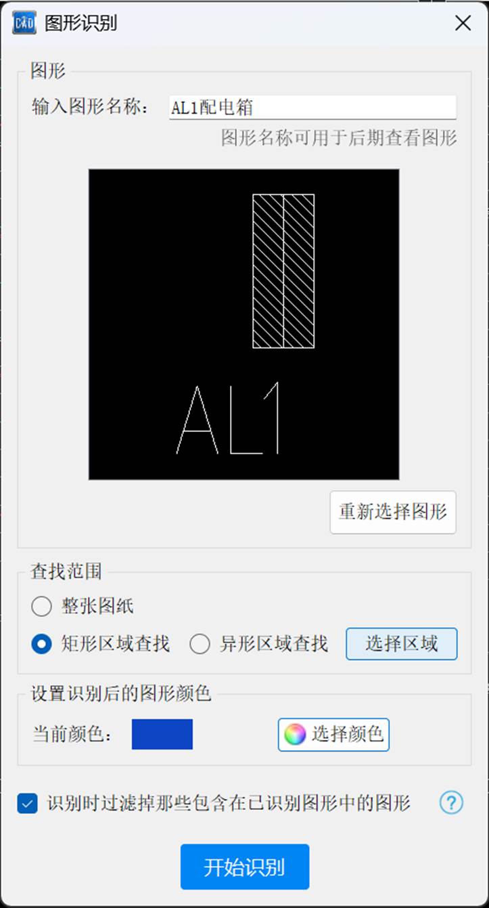Click the AL1 text in preview image
The image size is (489, 908).
tap(229, 418)
